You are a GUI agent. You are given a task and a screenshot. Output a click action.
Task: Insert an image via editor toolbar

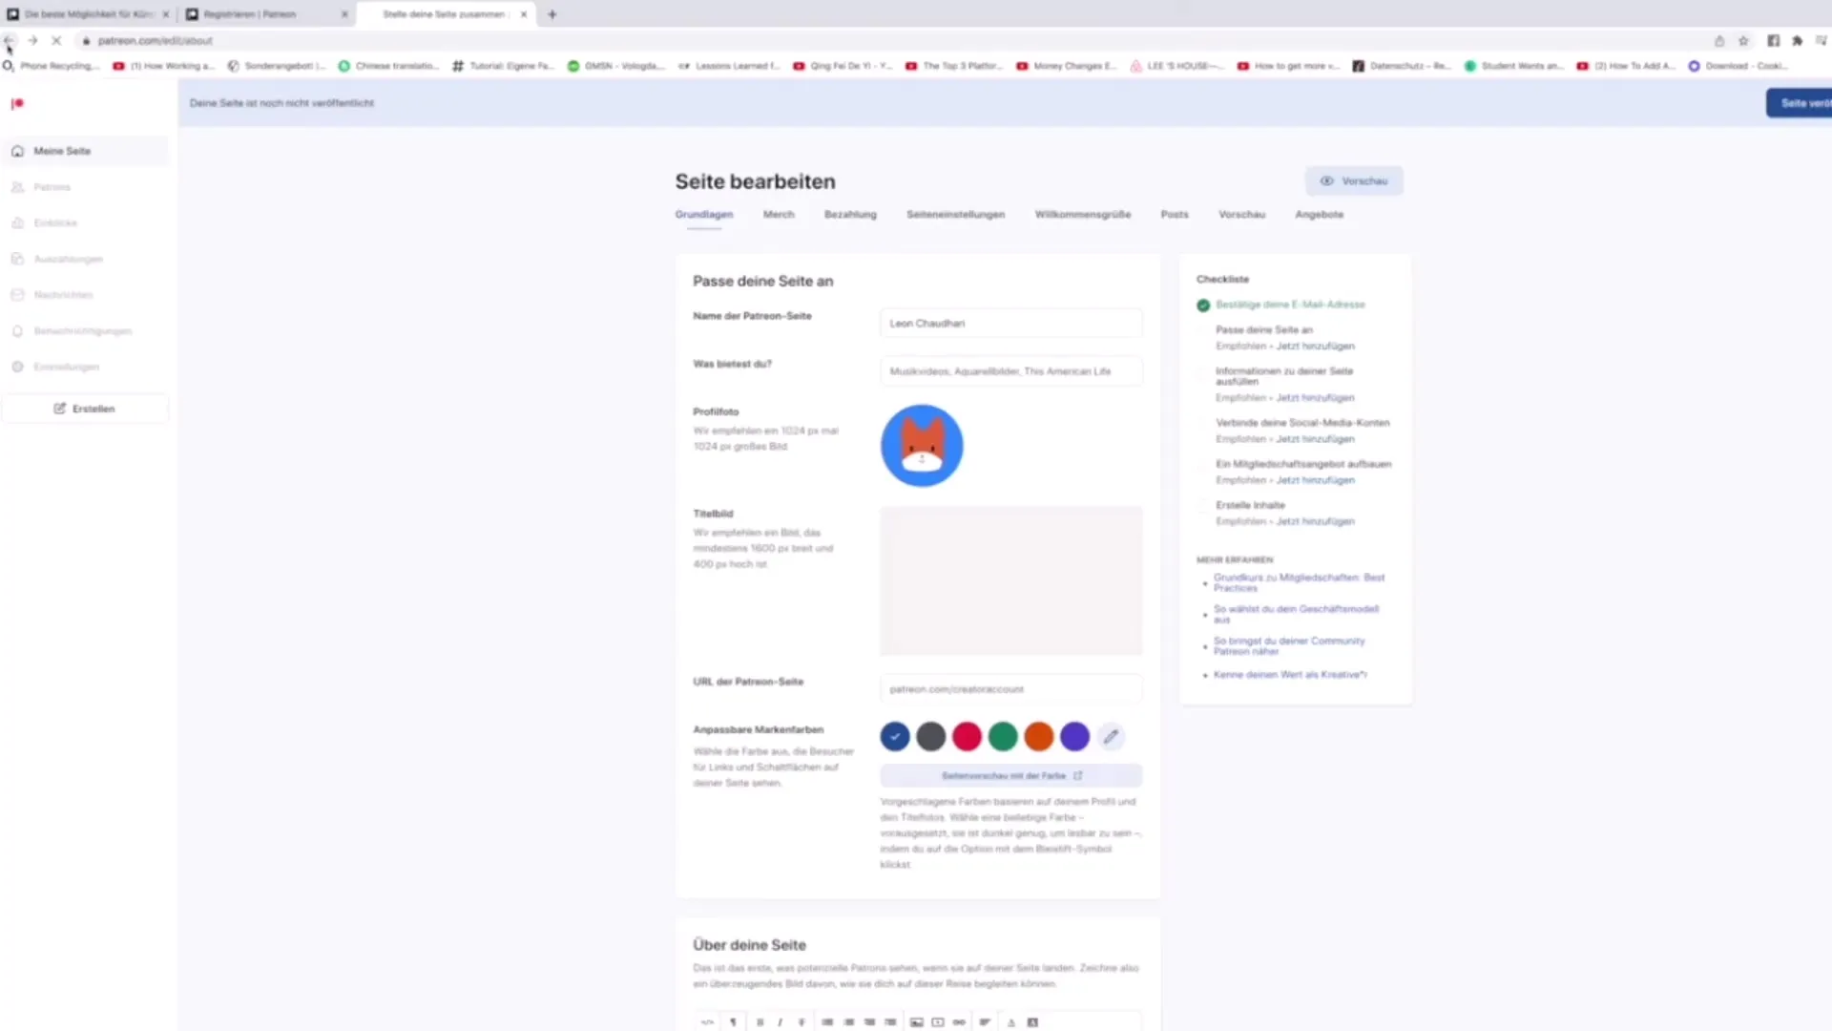pos(916,1022)
